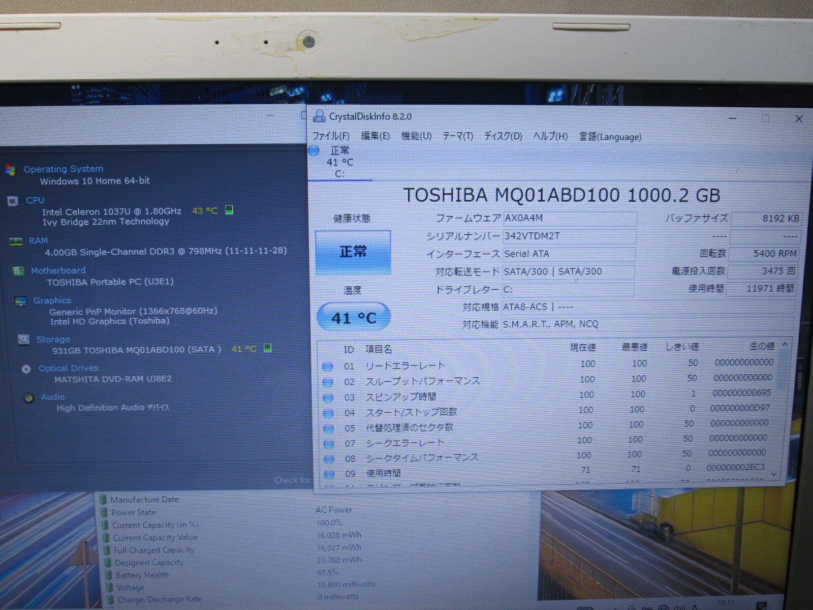Viewport: 813px width, 610px height.
Task: Click the transfer mode field SATA/300 | SATA/300
Action: [568, 272]
